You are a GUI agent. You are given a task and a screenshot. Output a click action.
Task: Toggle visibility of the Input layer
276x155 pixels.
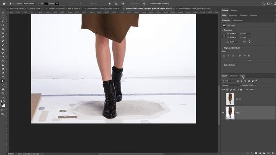[x=223, y=113]
